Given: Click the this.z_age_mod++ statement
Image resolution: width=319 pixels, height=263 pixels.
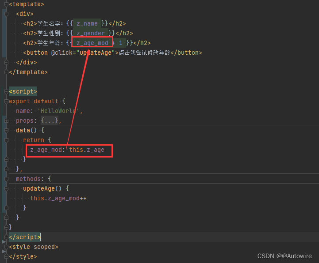Looking at the screenshot, I should pos(58,198).
